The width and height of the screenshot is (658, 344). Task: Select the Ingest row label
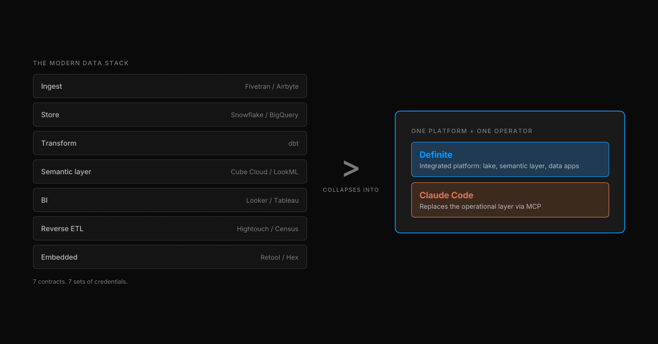[x=52, y=87]
